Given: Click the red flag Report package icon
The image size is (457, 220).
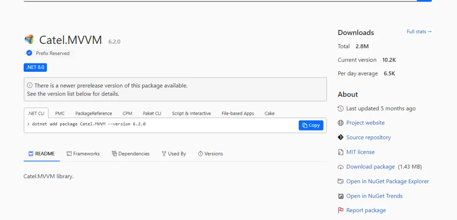Looking at the screenshot, I should pos(340,210).
